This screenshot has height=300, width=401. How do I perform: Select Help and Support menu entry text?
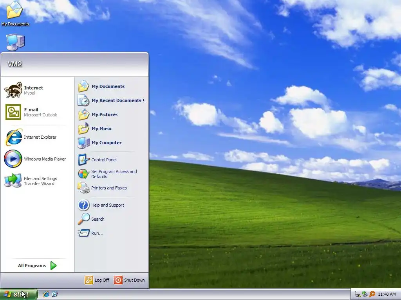tap(107, 205)
